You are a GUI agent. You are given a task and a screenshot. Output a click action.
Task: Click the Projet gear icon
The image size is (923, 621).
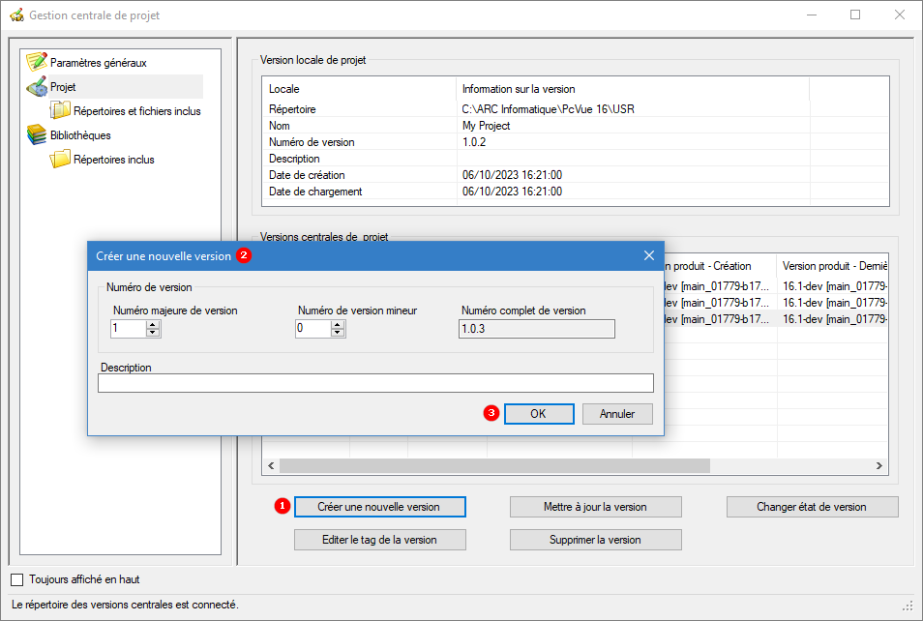pos(37,86)
